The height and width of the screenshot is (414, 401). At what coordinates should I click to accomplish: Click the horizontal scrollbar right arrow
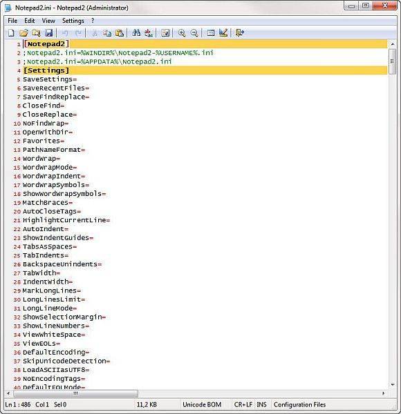coord(384,393)
